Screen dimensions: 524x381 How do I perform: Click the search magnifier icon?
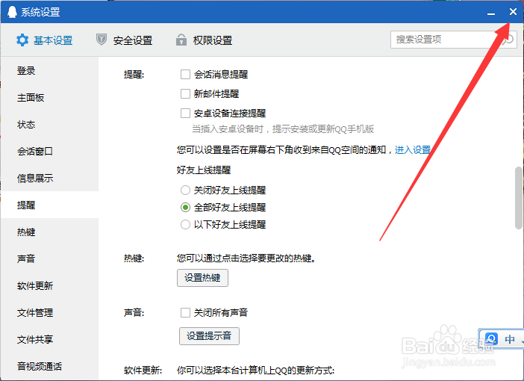(508, 40)
